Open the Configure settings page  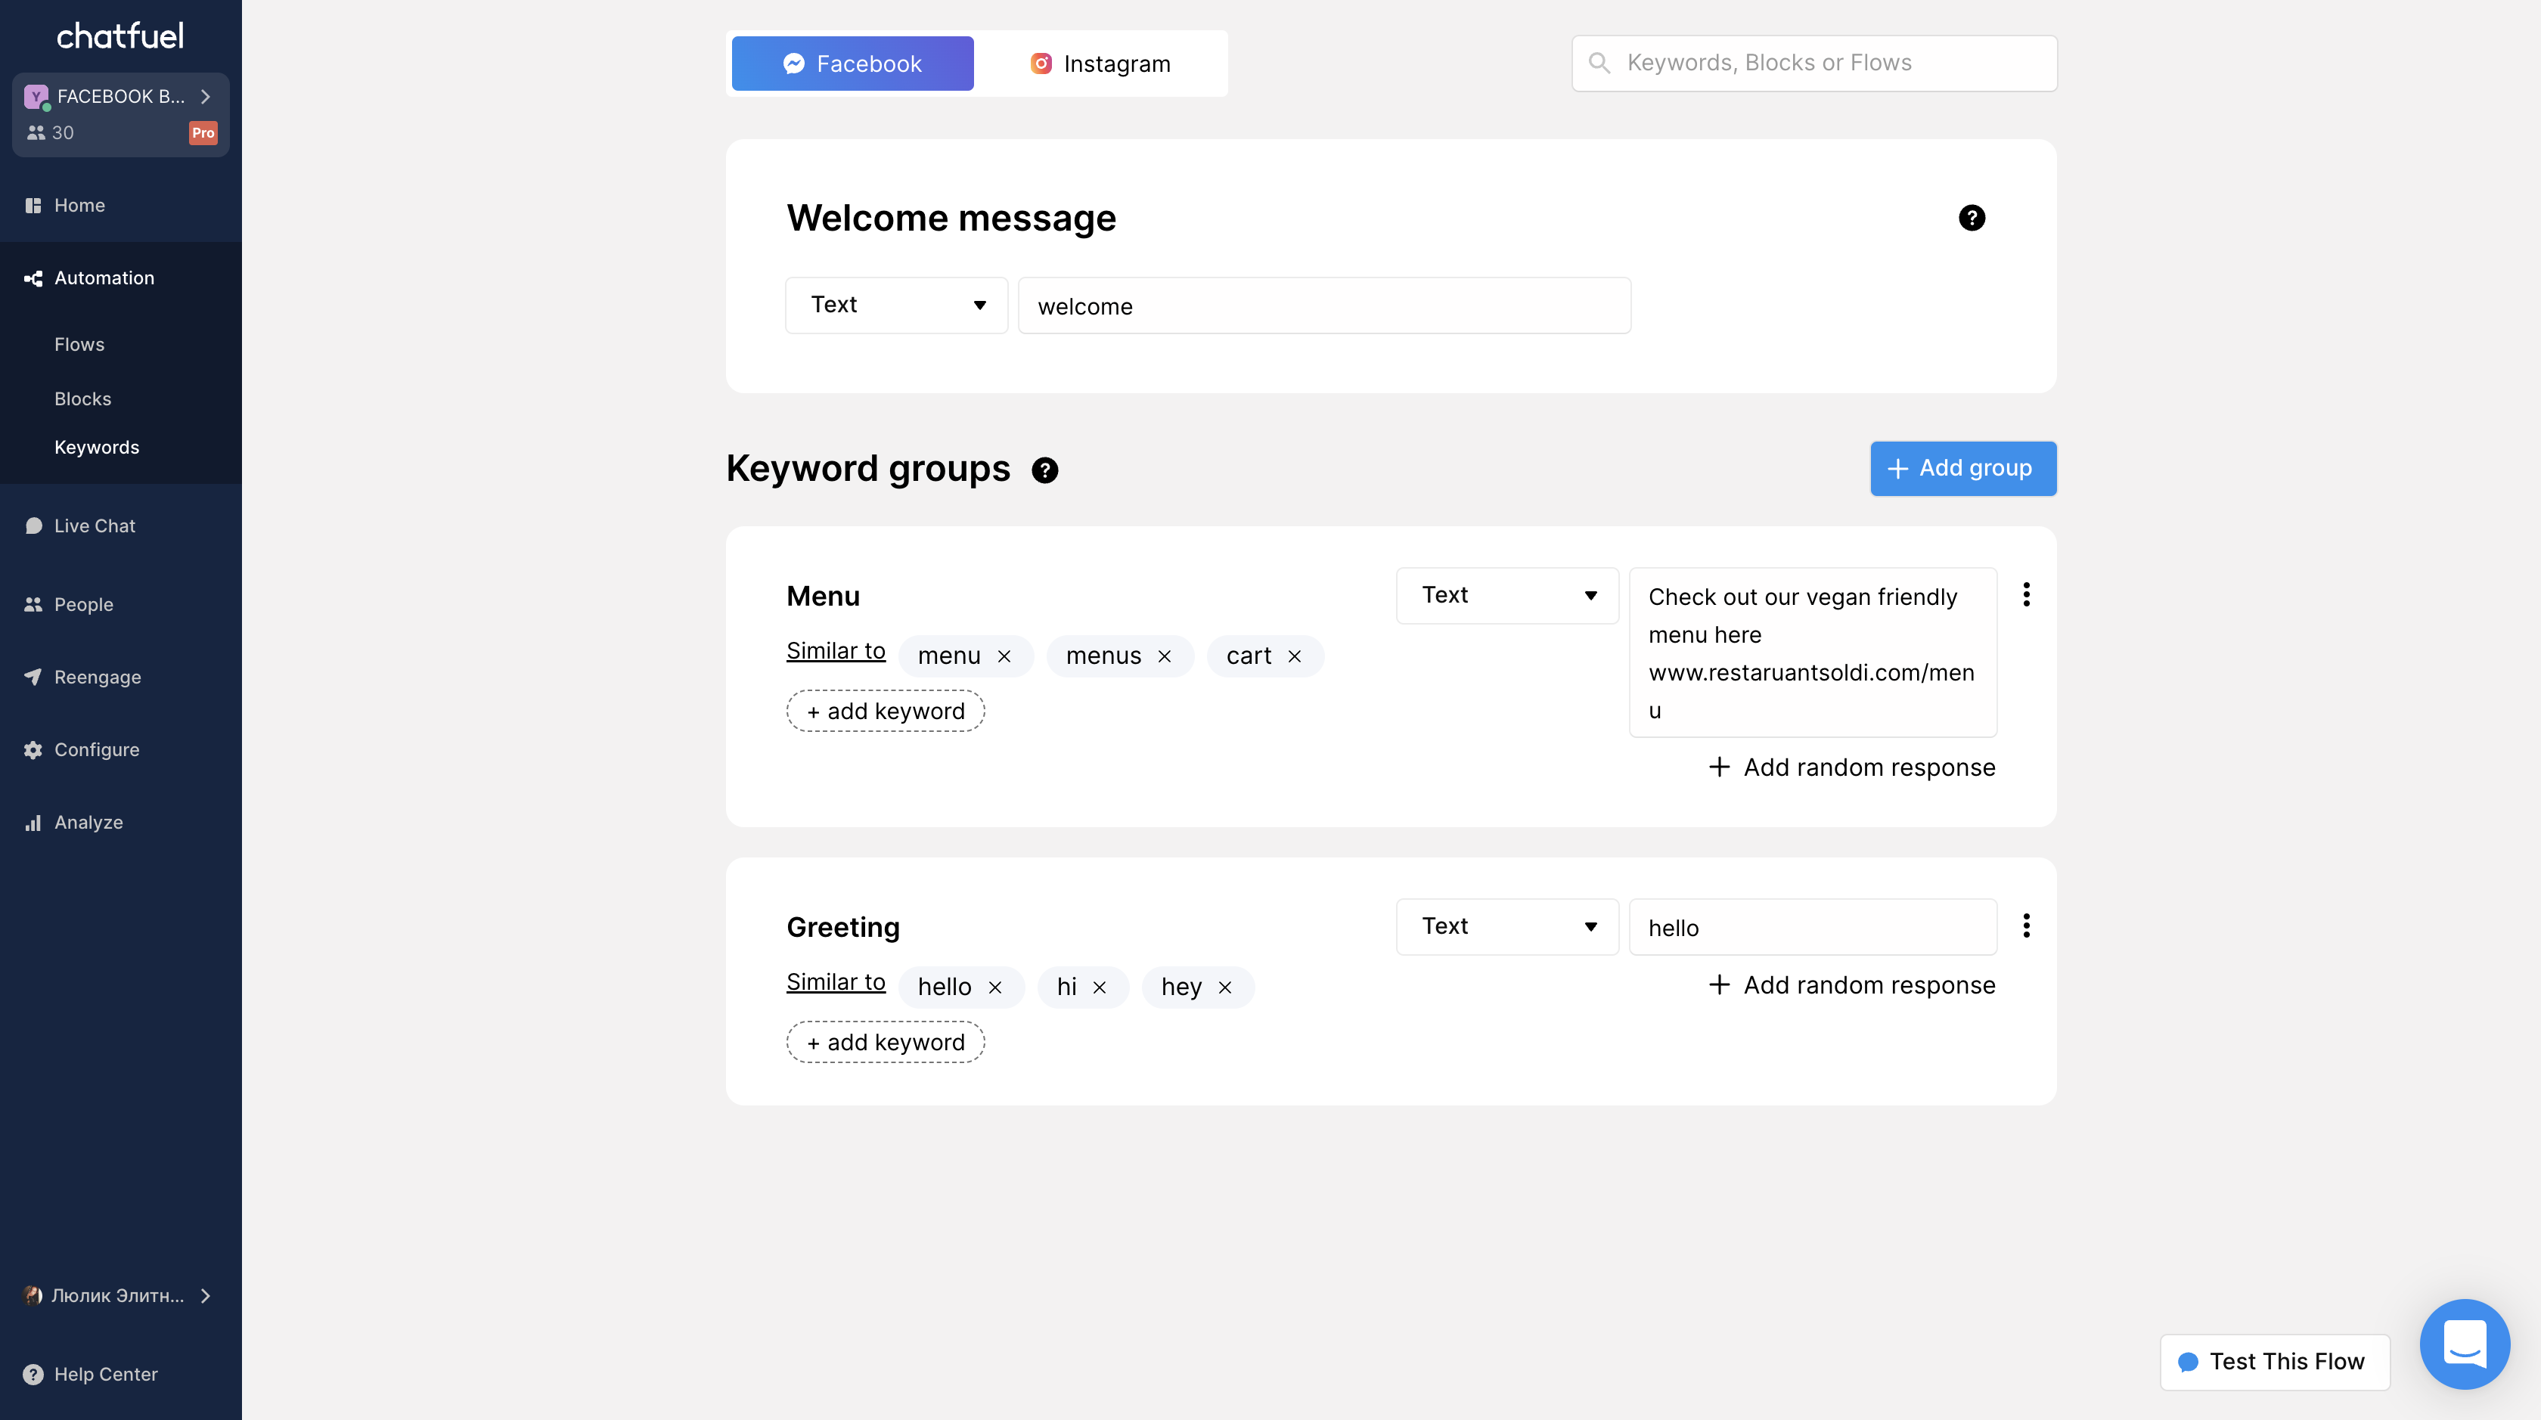point(97,749)
